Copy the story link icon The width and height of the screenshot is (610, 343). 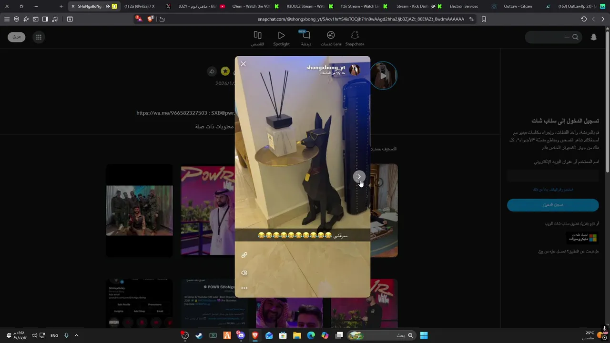(x=244, y=255)
